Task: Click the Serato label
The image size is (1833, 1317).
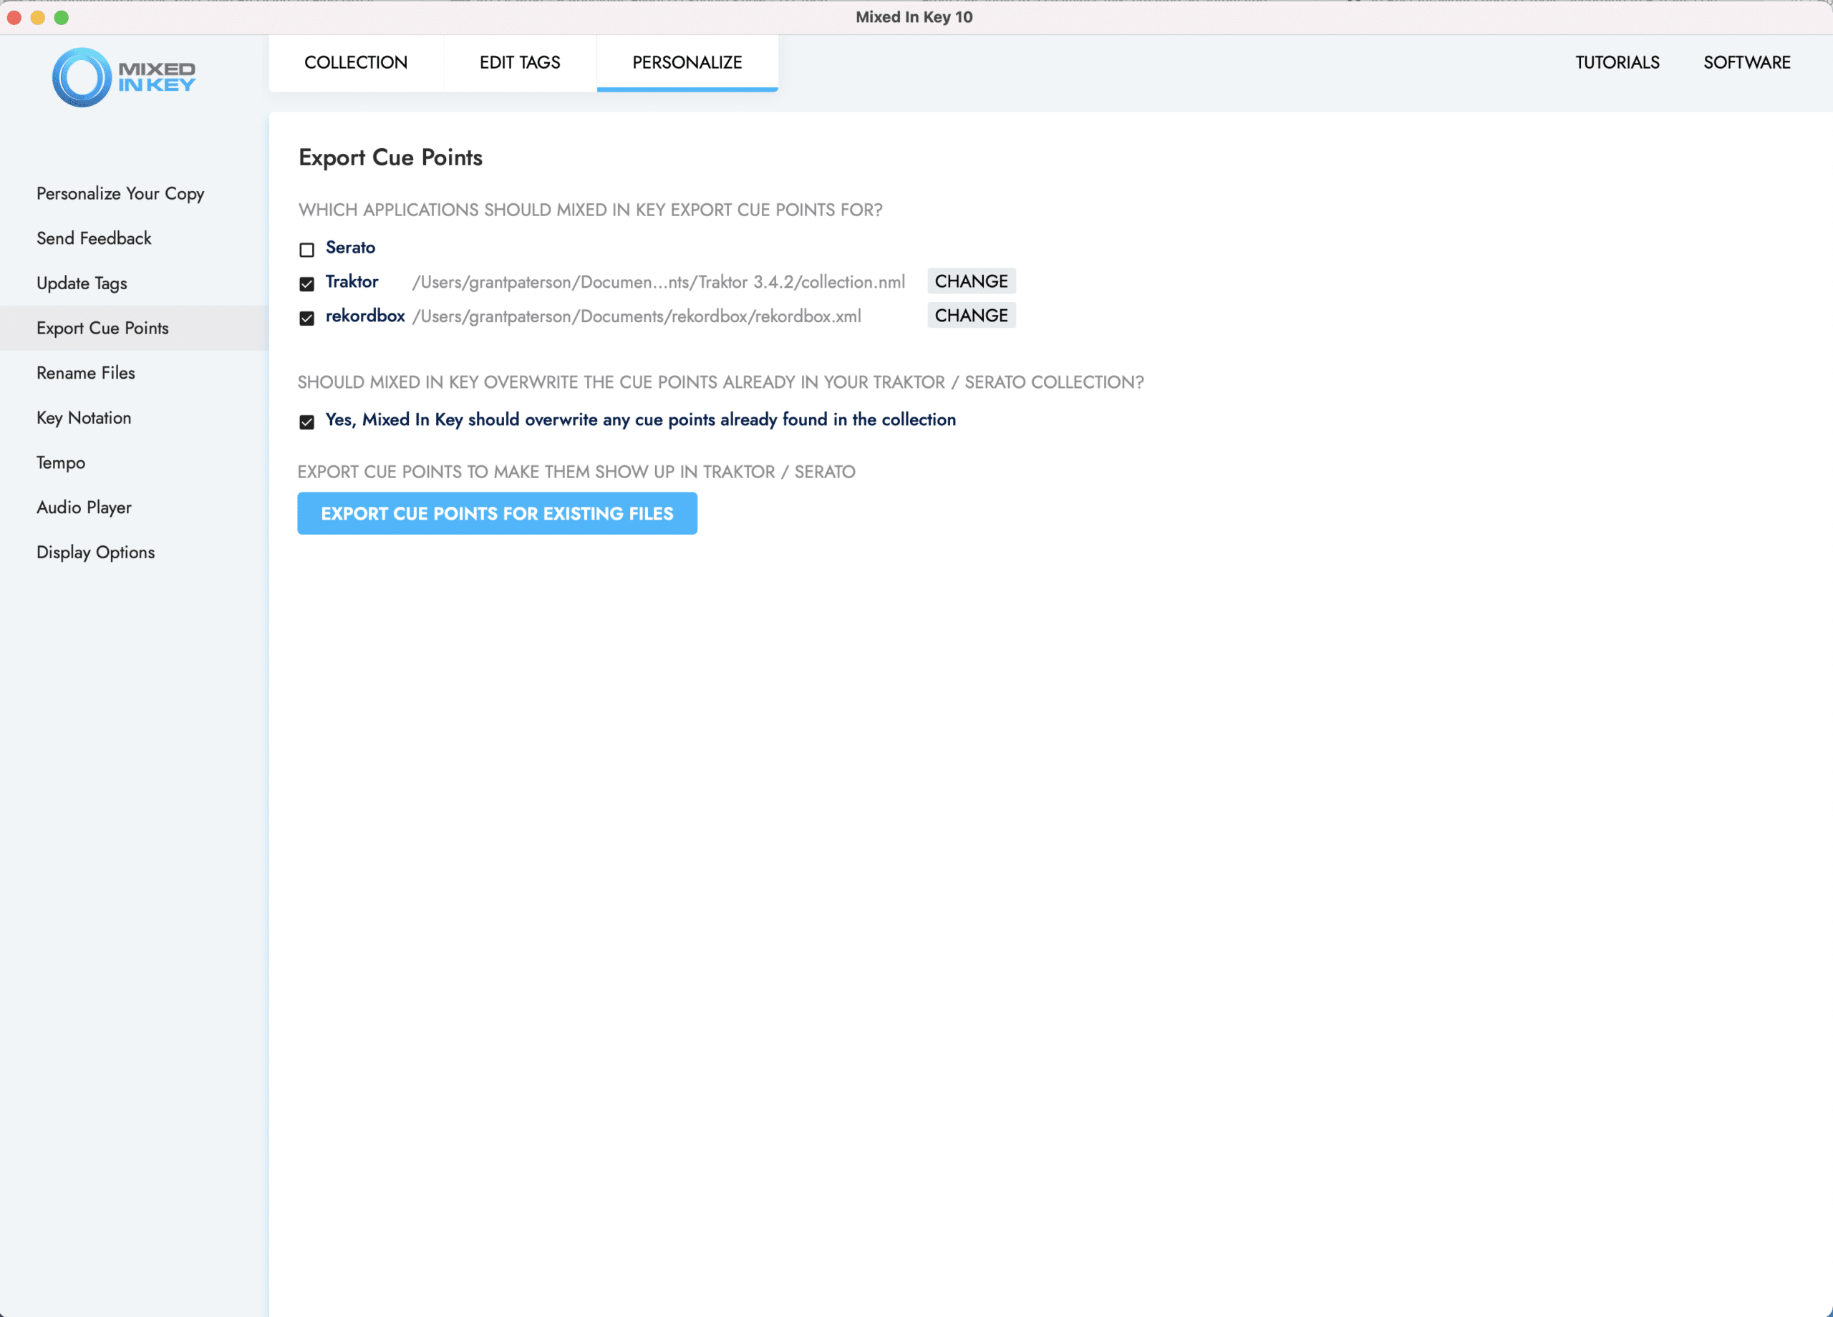Action: [351, 247]
